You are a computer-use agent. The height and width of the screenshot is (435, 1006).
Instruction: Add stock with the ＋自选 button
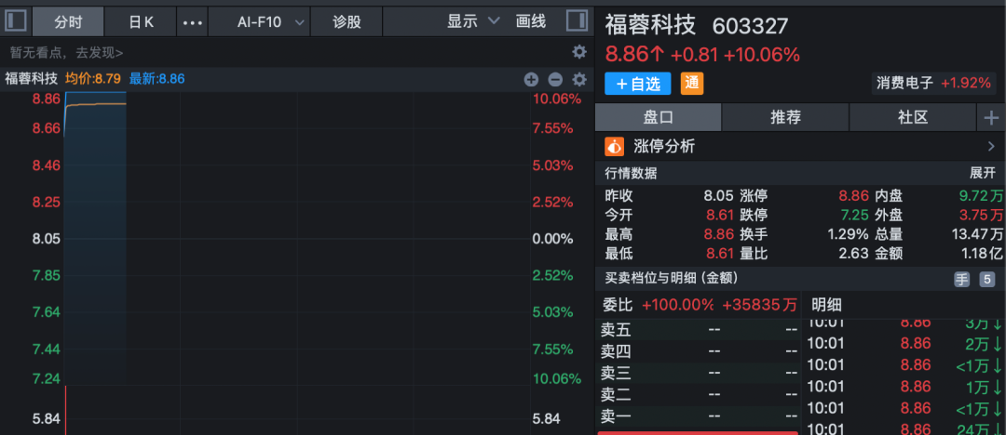638,84
